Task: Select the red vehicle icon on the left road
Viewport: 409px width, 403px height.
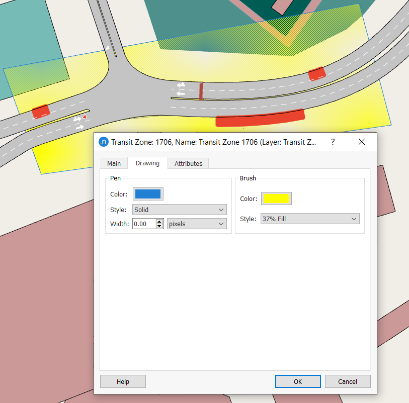Action: pos(40,112)
